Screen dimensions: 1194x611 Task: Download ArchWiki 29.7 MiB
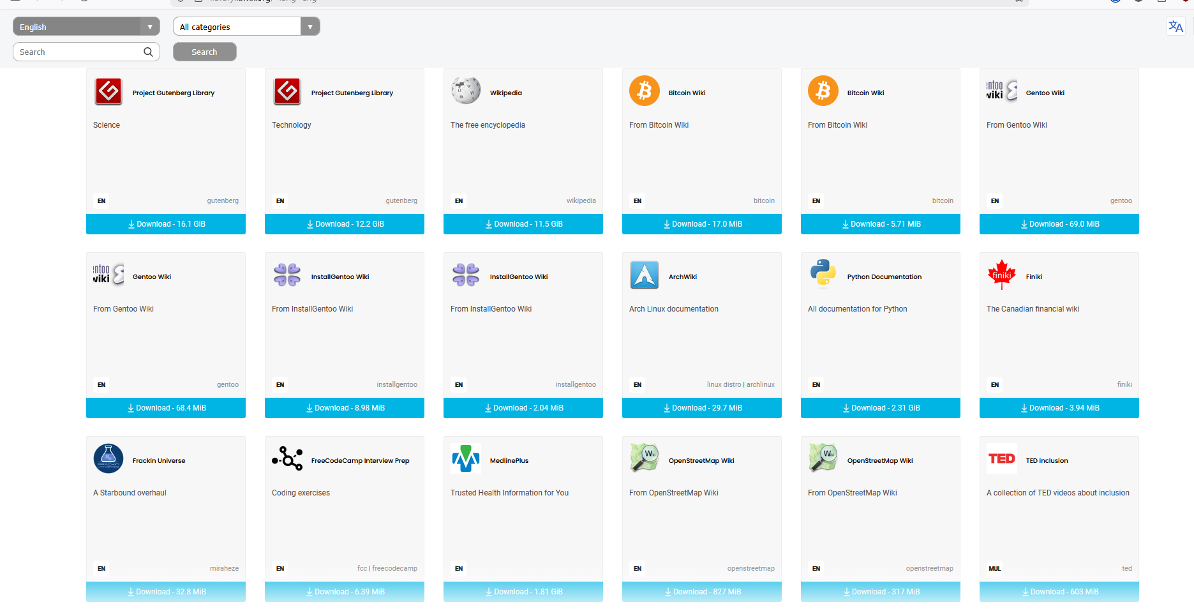coord(702,408)
